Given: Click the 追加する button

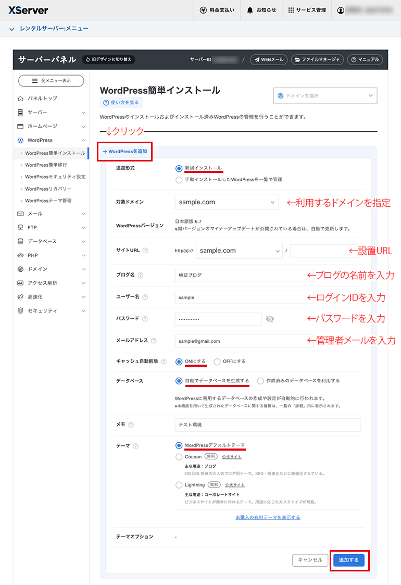Looking at the screenshot, I should click(349, 560).
